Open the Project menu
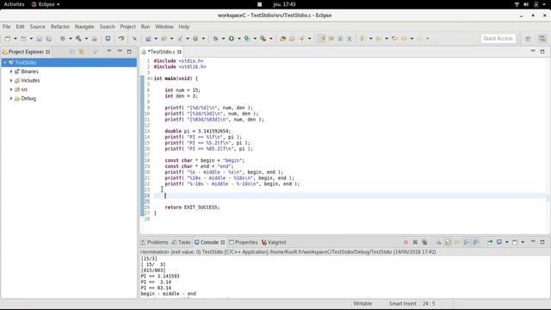Viewport: 551px width, 310px height. 128,27
